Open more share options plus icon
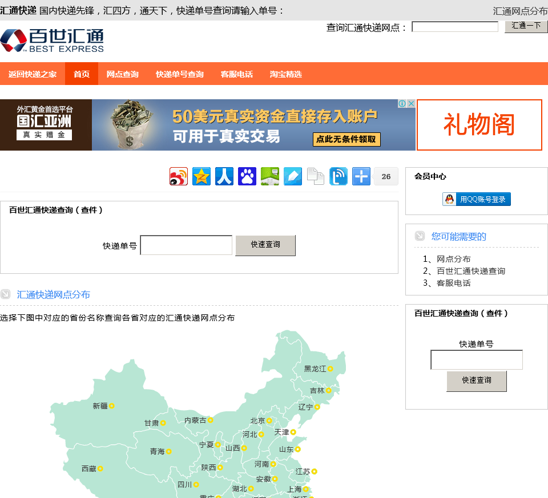 click(x=361, y=176)
